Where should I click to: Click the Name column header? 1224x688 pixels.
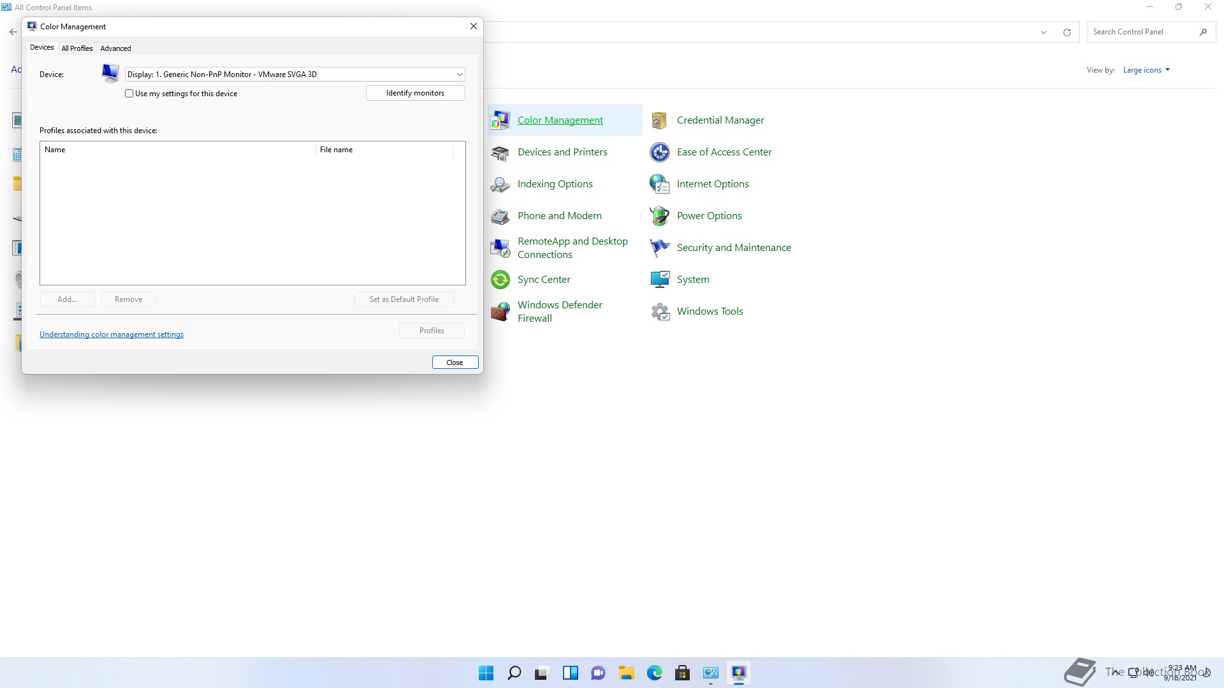(x=178, y=150)
